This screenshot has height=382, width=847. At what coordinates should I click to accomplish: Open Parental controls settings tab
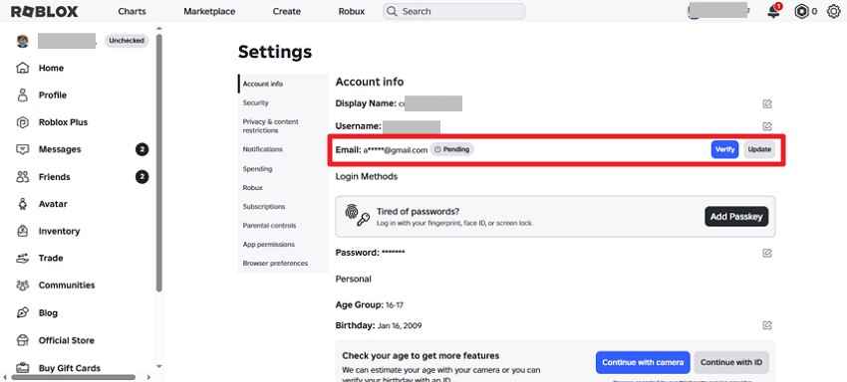[269, 226]
